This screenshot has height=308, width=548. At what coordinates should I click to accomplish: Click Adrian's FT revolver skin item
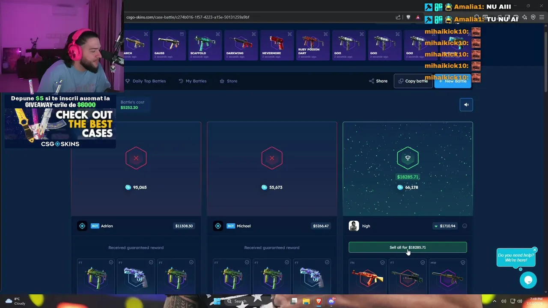click(136, 277)
